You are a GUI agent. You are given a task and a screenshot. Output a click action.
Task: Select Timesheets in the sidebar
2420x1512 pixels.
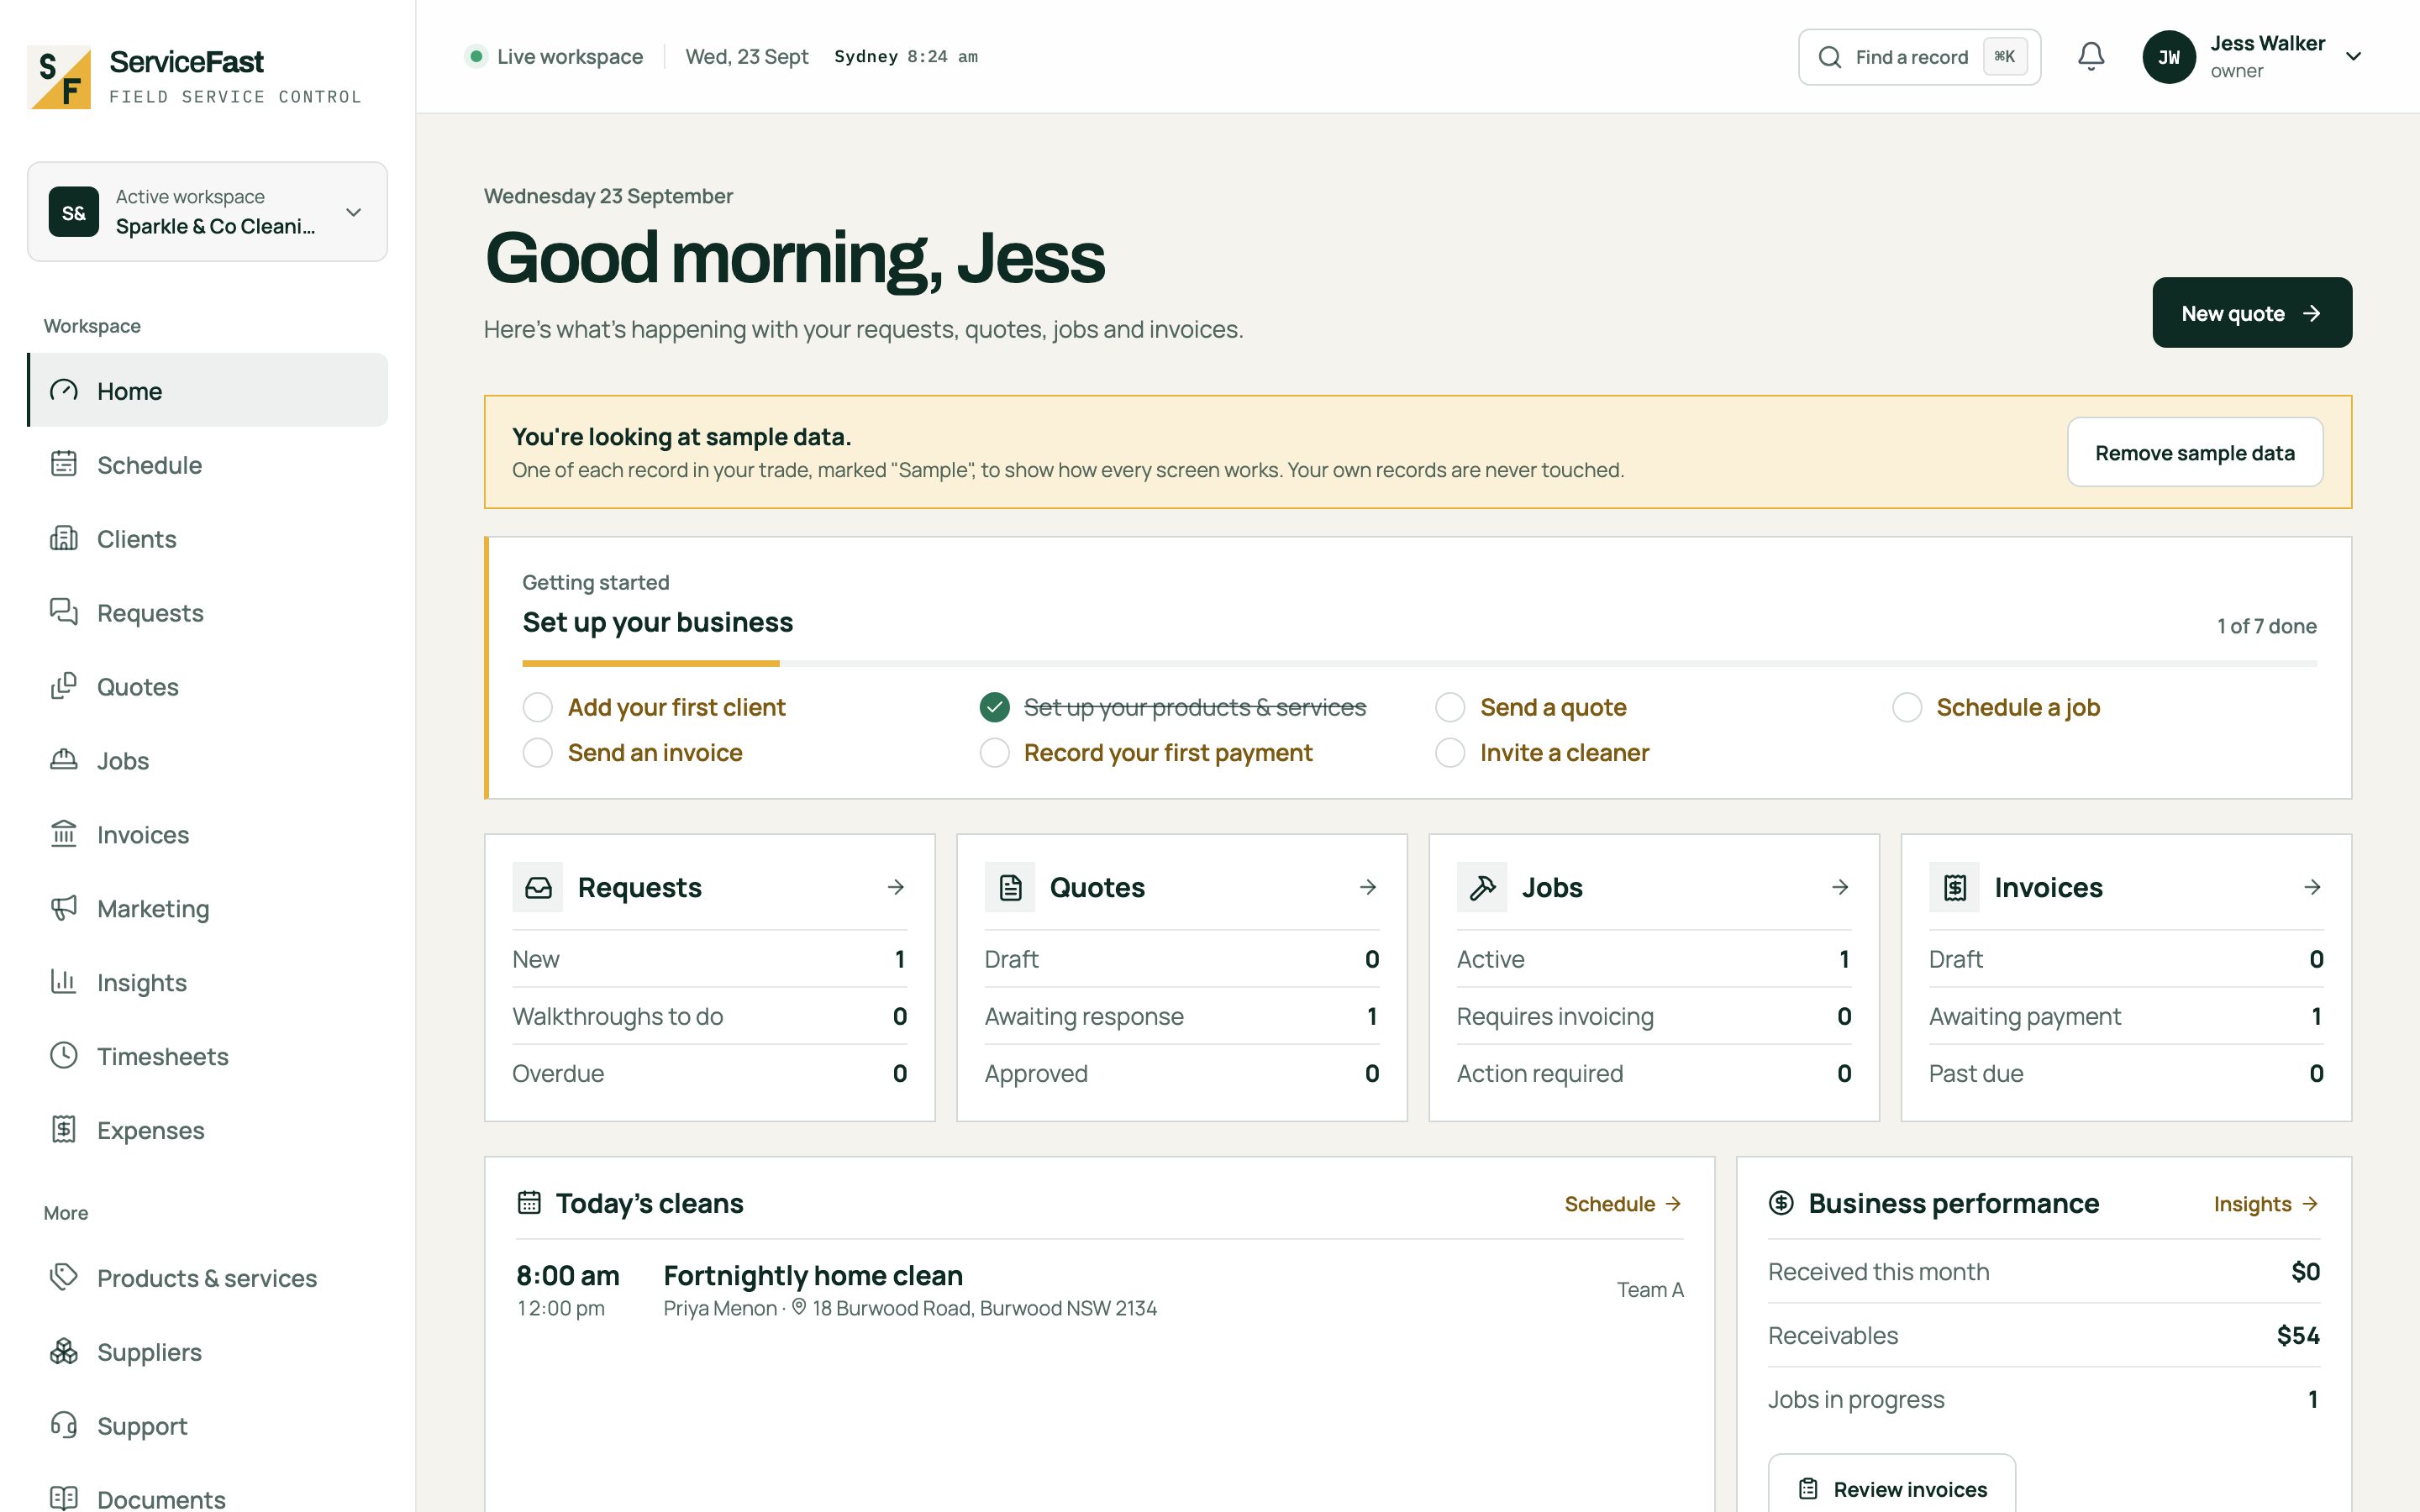point(207,1056)
